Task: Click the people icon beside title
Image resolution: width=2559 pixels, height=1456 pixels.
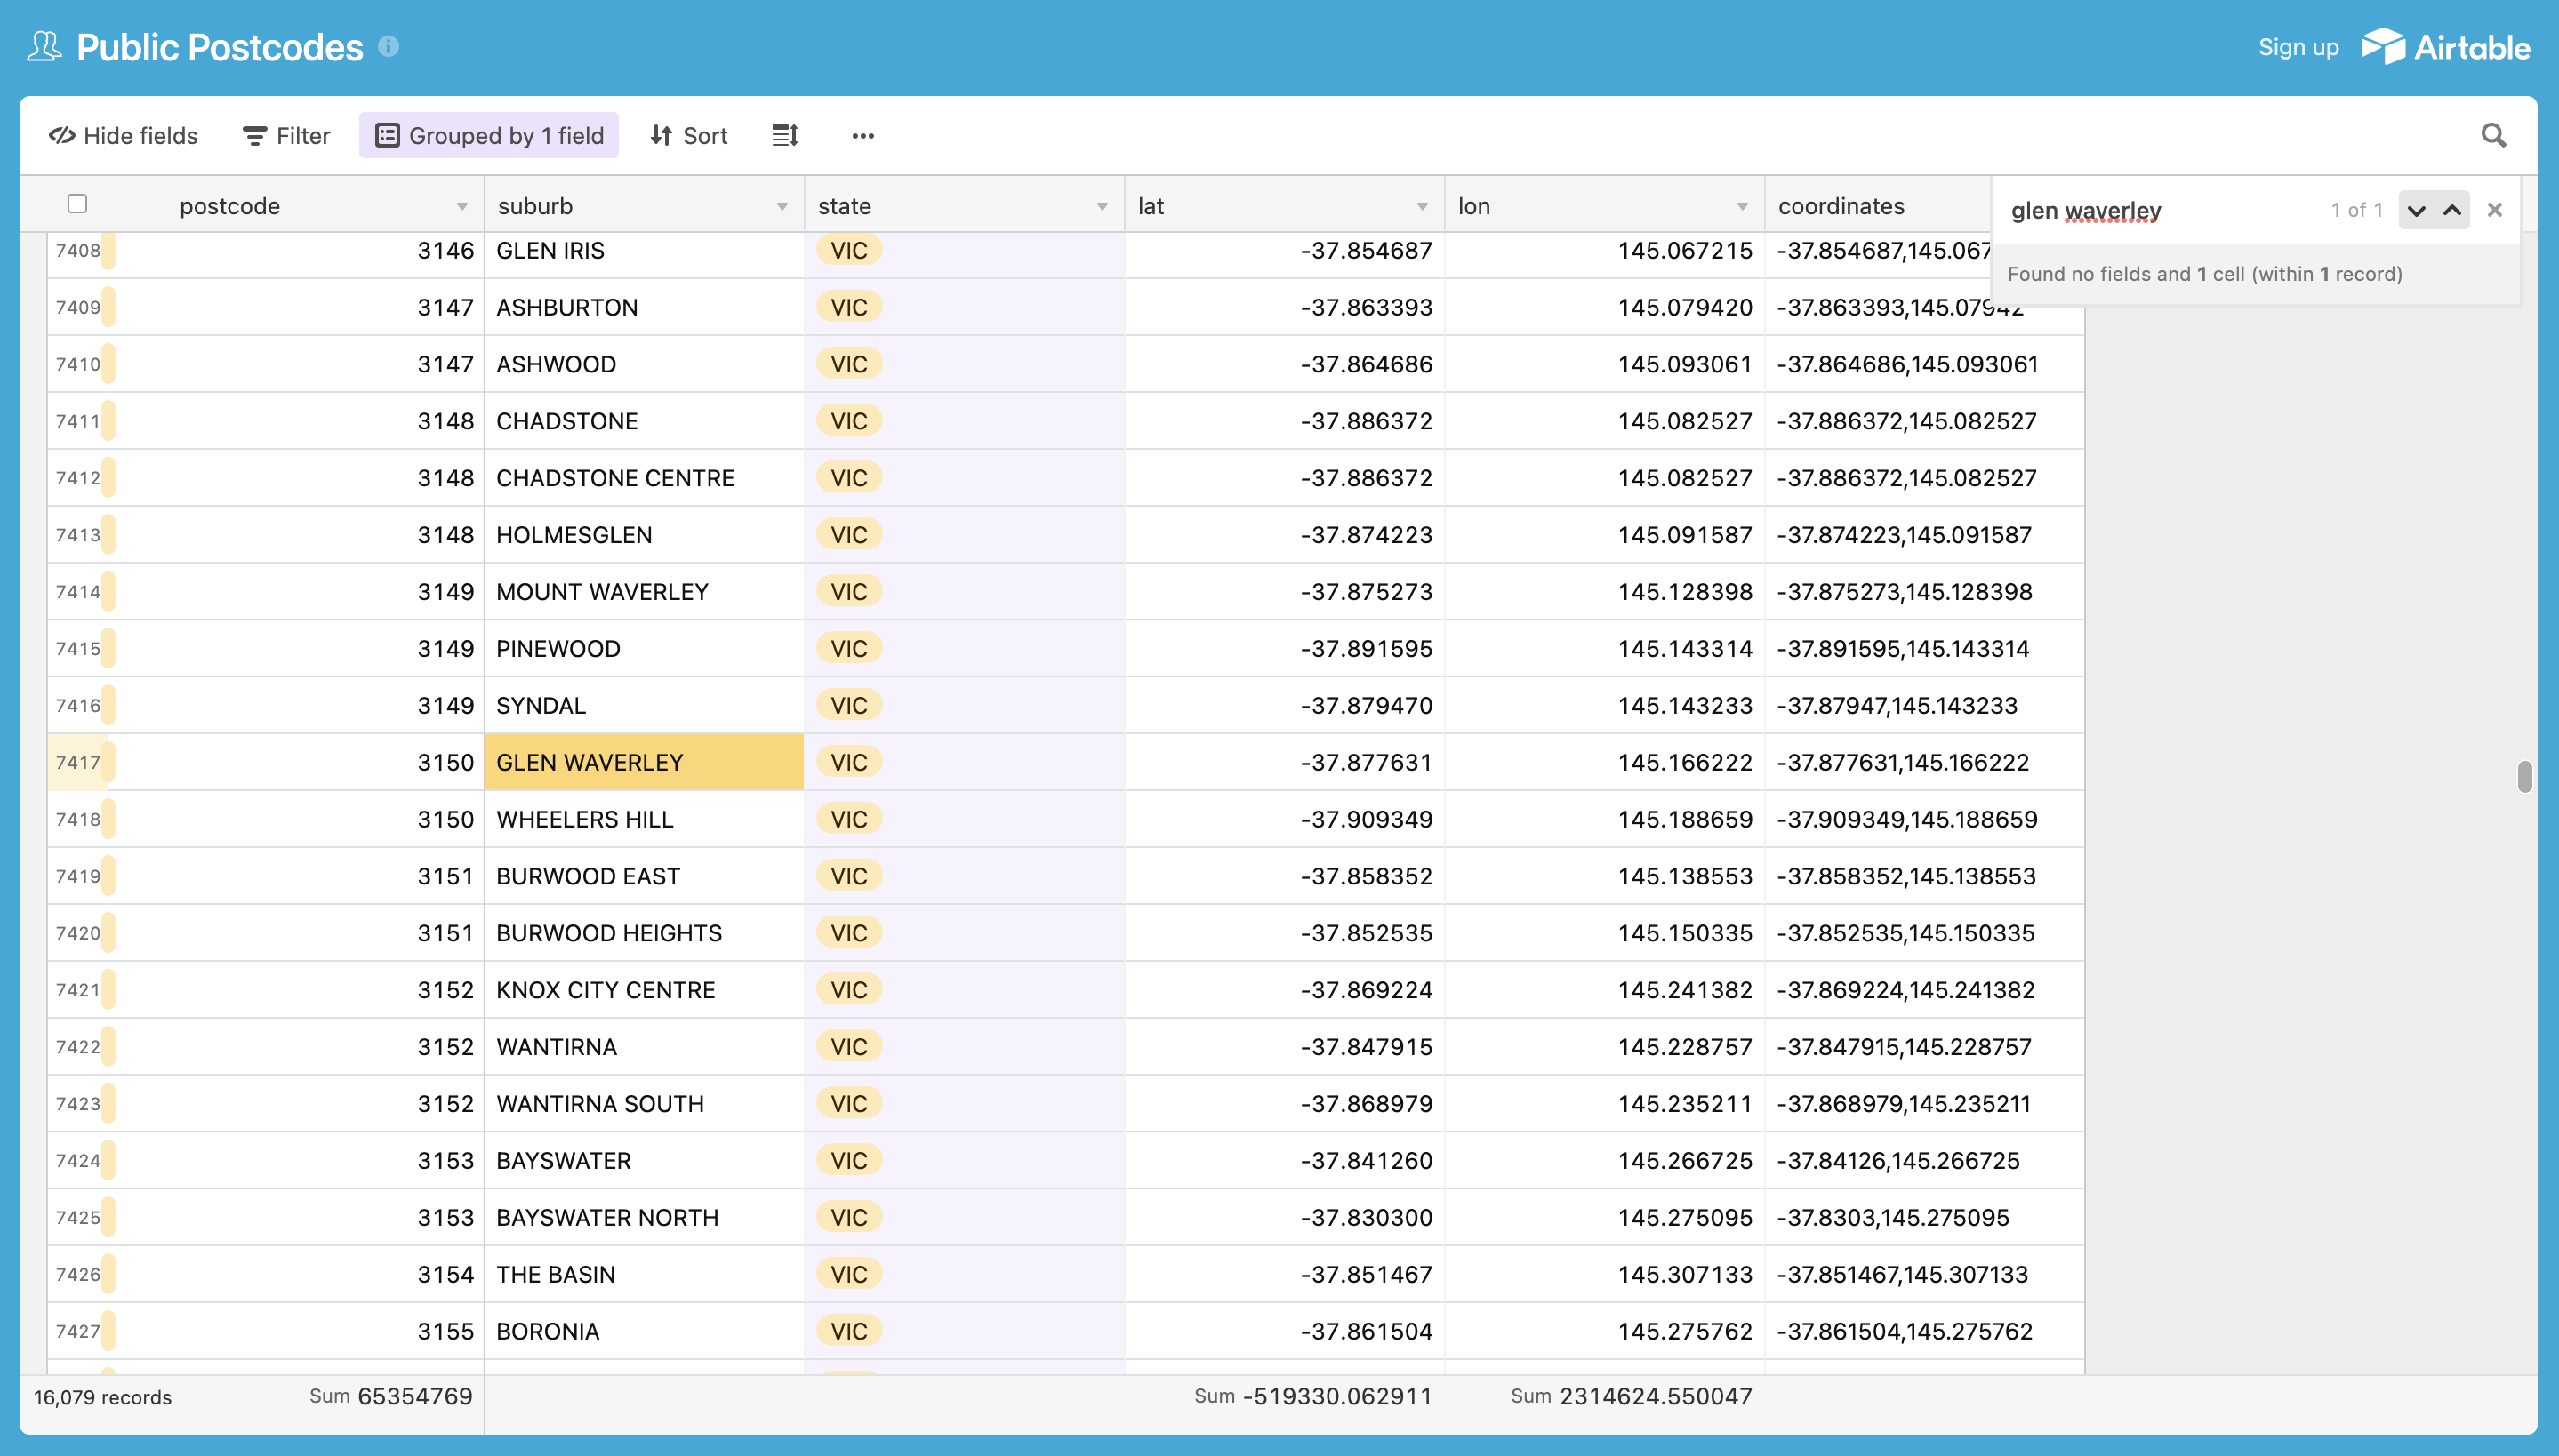Action: coord(44,46)
